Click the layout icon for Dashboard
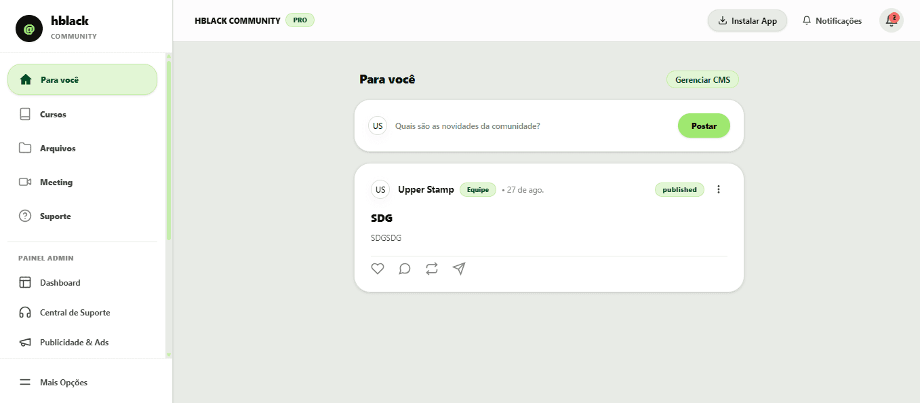Image resolution: width=920 pixels, height=403 pixels. [x=25, y=282]
